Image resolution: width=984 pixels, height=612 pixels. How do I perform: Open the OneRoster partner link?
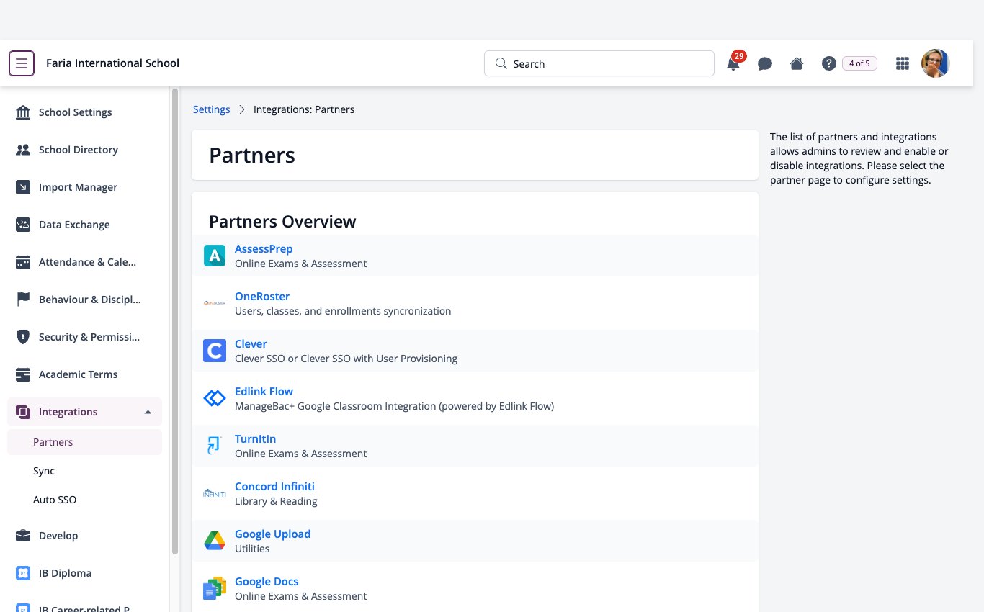(262, 296)
